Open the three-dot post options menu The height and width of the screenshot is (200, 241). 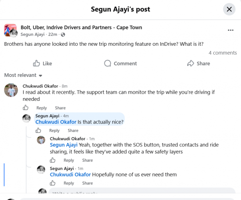pos(230,30)
